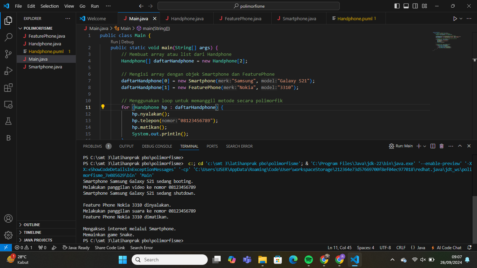
Task: Run the Java file with play button
Action: coord(455,18)
